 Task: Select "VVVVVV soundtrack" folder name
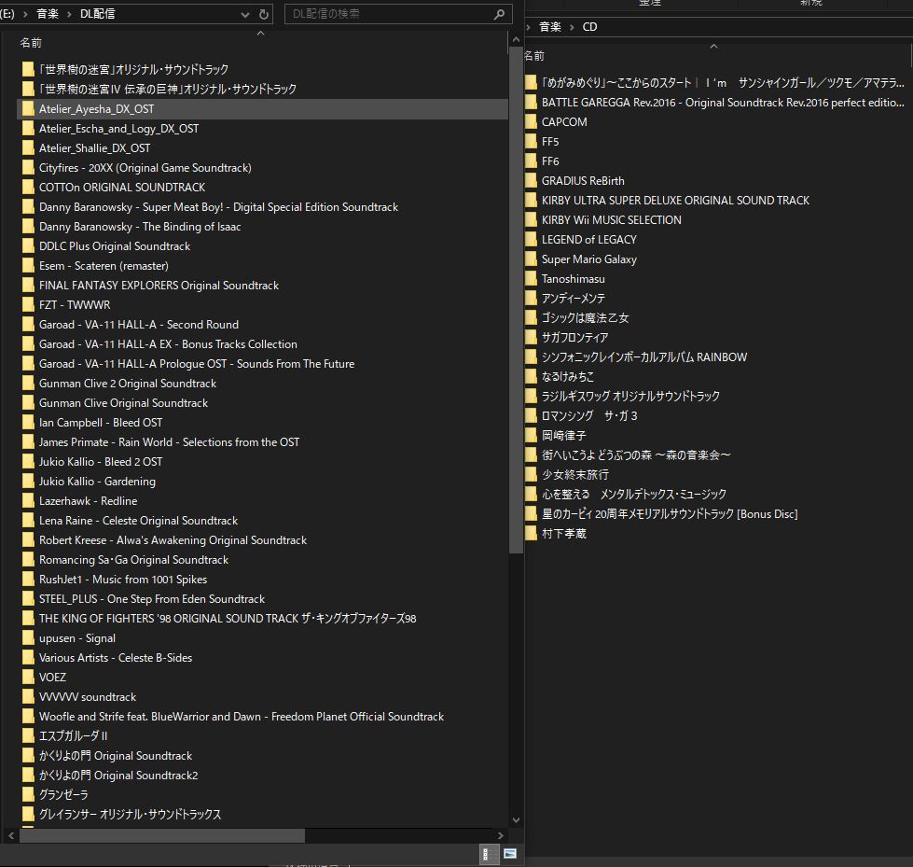(x=88, y=697)
